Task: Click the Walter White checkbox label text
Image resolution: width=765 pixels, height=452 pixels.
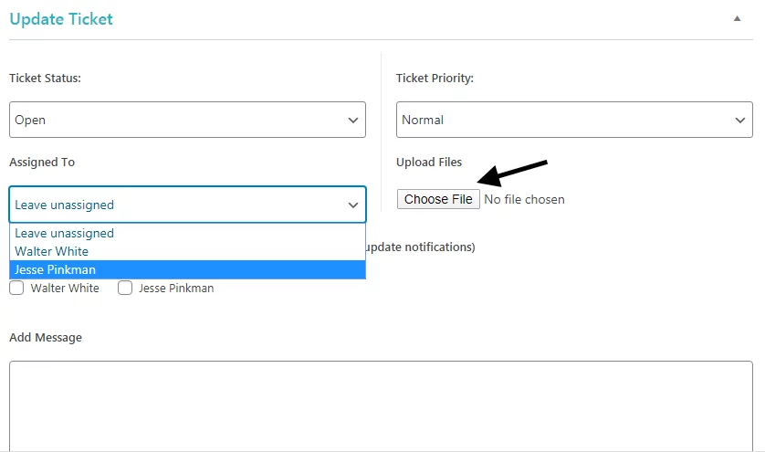Action: click(65, 288)
